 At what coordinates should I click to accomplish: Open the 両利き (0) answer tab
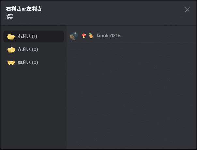coord(34,62)
